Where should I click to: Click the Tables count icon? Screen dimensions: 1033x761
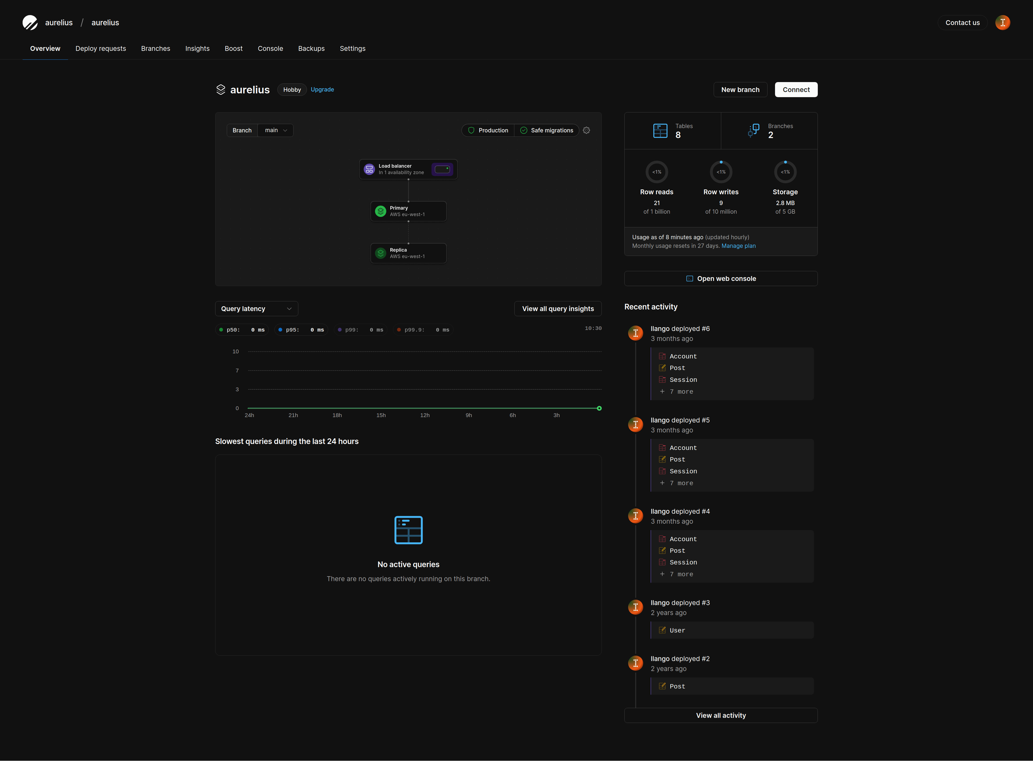[660, 131]
